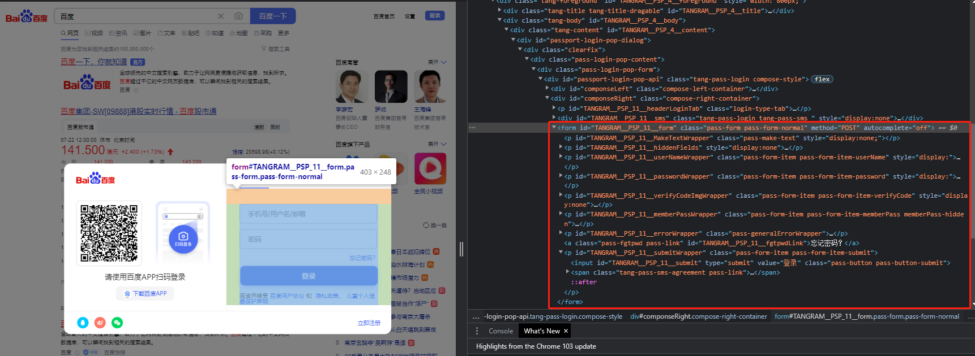Click the login dialog's Baidu logo

96,179
